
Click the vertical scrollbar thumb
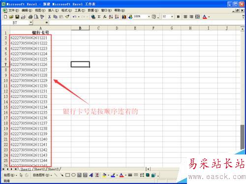tap(242, 137)
